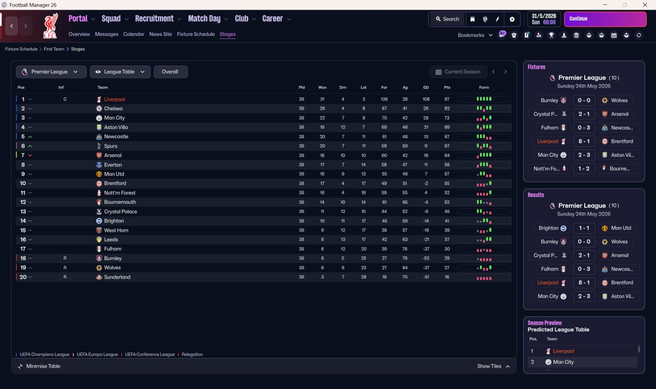Click Liverpool's C info badge in table
This screenshot has width=656, height=389.
point(65,99)
